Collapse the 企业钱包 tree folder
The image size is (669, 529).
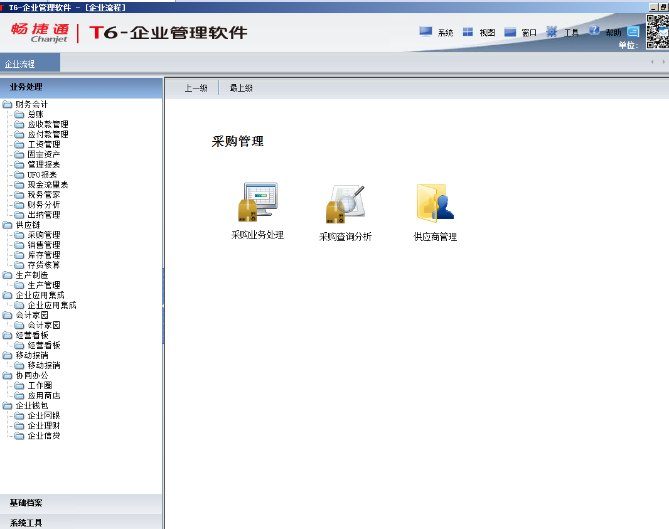coord(8,406)
